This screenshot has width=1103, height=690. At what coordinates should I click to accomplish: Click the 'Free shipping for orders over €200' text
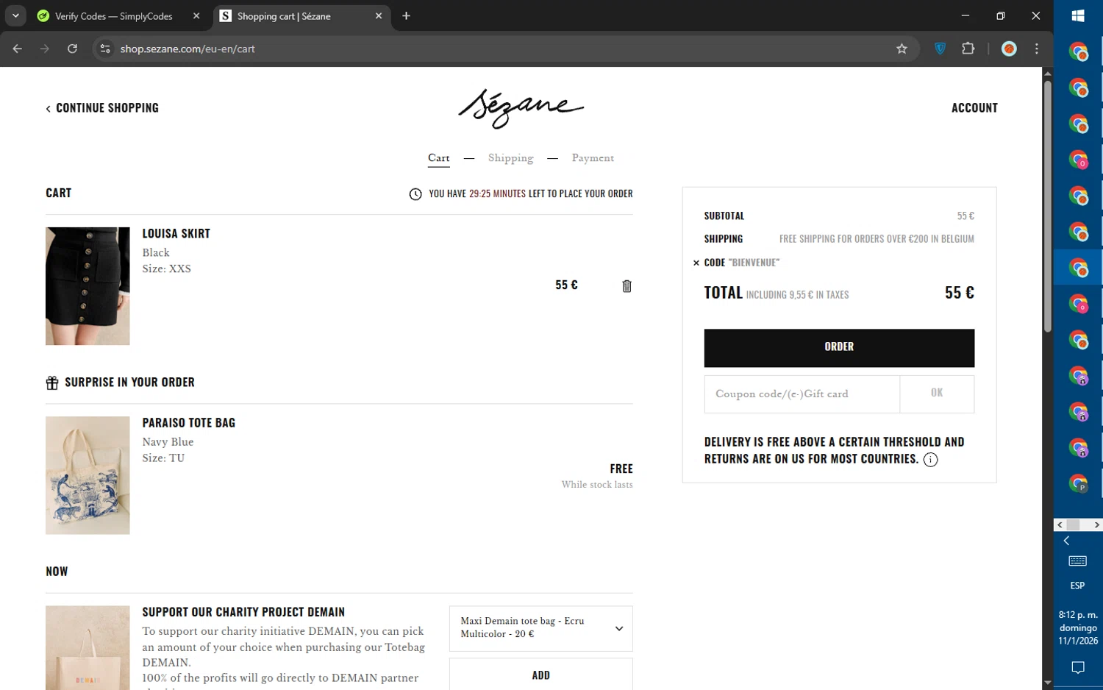(877, 239)
